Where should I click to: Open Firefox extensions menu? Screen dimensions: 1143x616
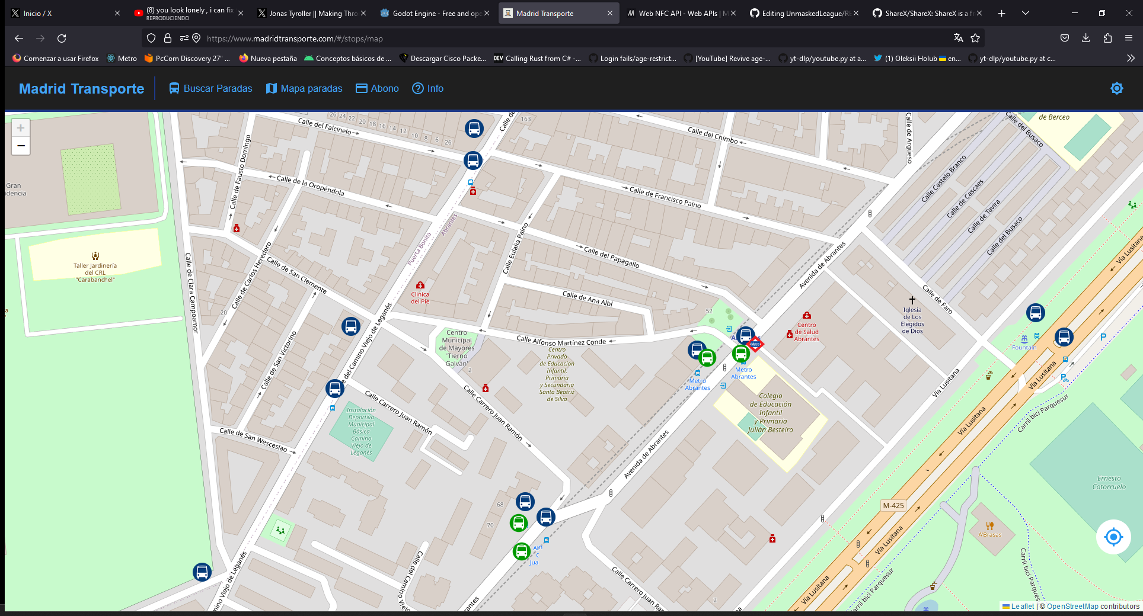(x=1107, y=38)
